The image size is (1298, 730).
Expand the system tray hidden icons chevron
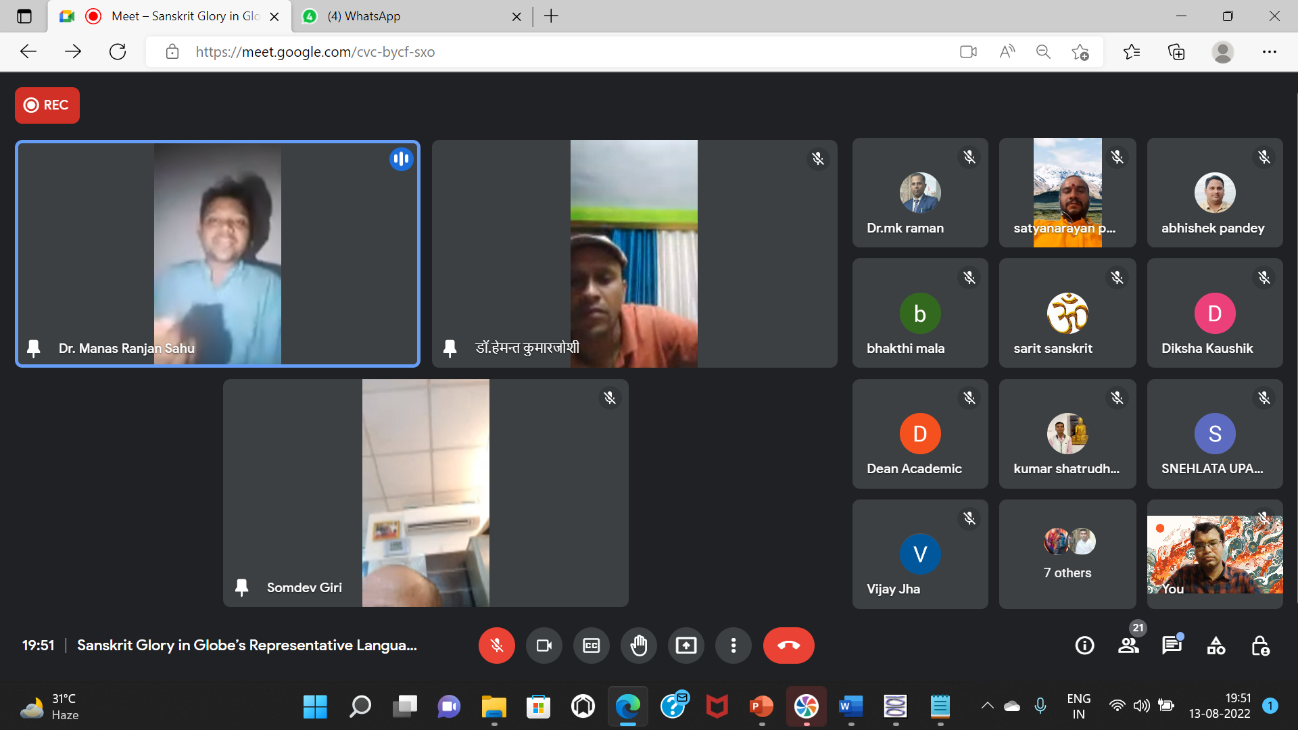[x=987, y=706]
